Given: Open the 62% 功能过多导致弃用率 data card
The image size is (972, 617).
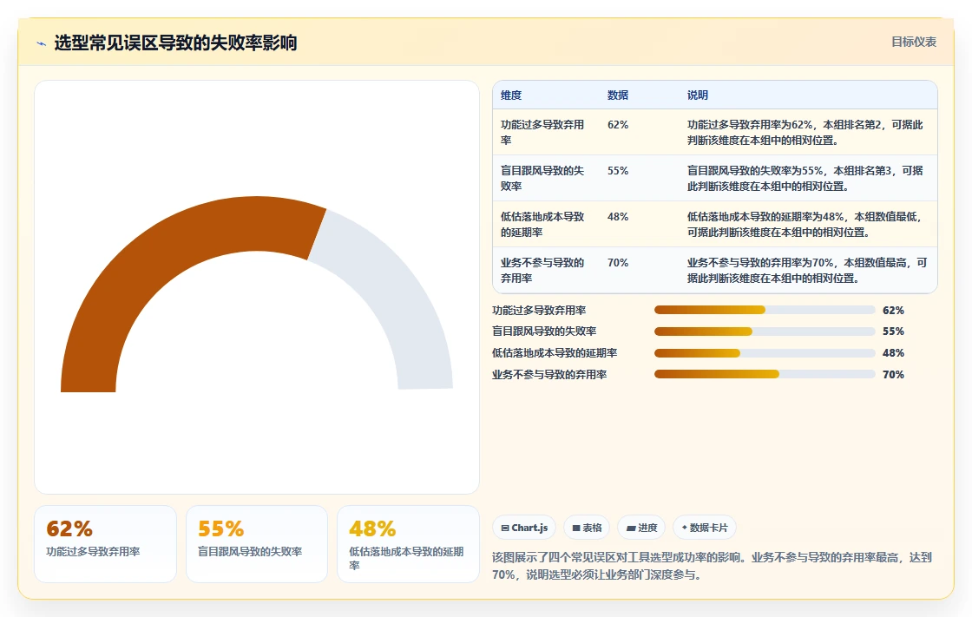Looking at the screenshot, I should click(x=105, y=544).
